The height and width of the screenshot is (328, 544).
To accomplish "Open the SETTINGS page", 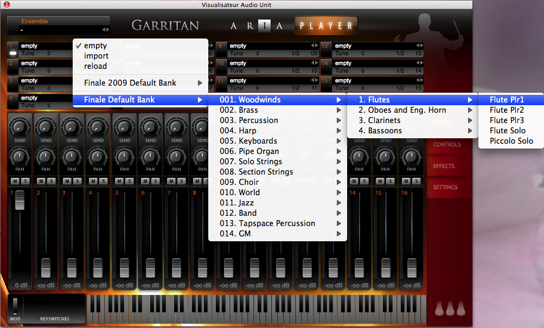I will (445, 187).
